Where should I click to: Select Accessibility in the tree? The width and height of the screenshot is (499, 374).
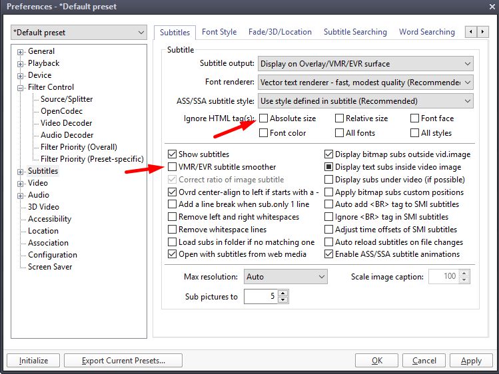tap(49, 219)
